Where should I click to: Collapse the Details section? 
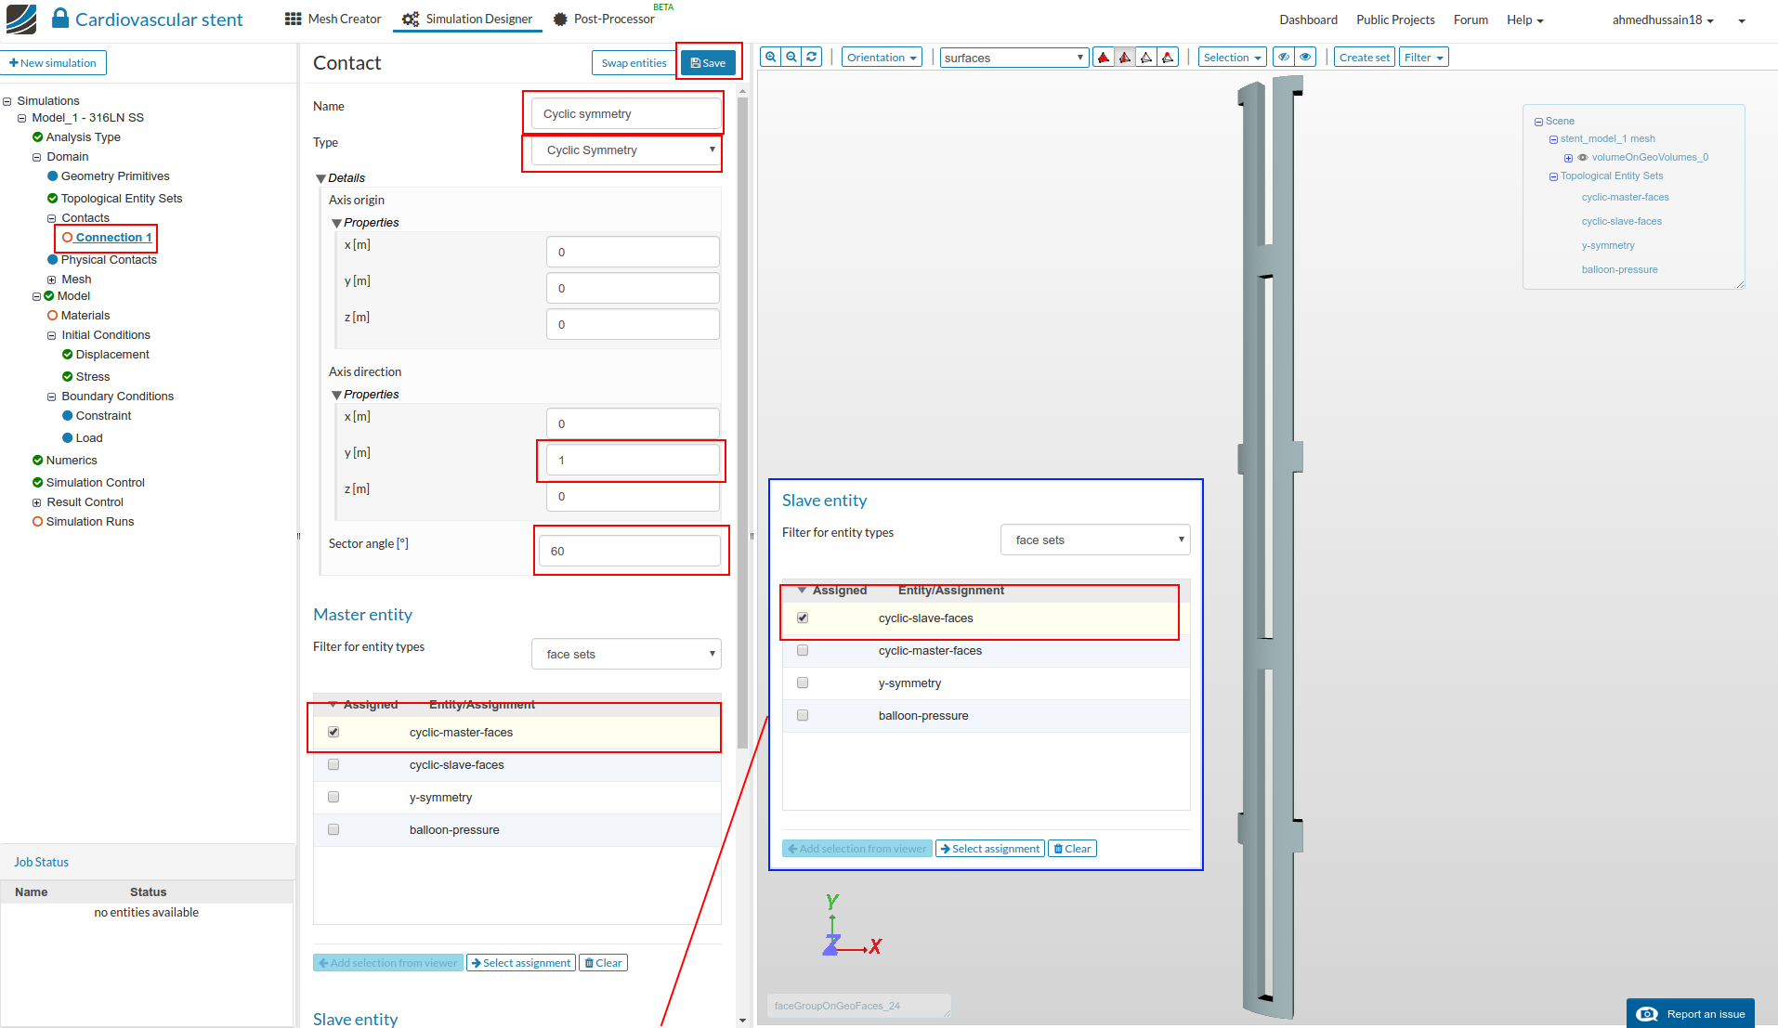320,178
